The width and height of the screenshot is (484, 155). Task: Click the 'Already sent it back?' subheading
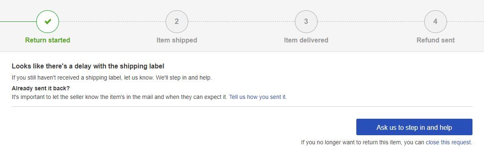coord(41,88)
